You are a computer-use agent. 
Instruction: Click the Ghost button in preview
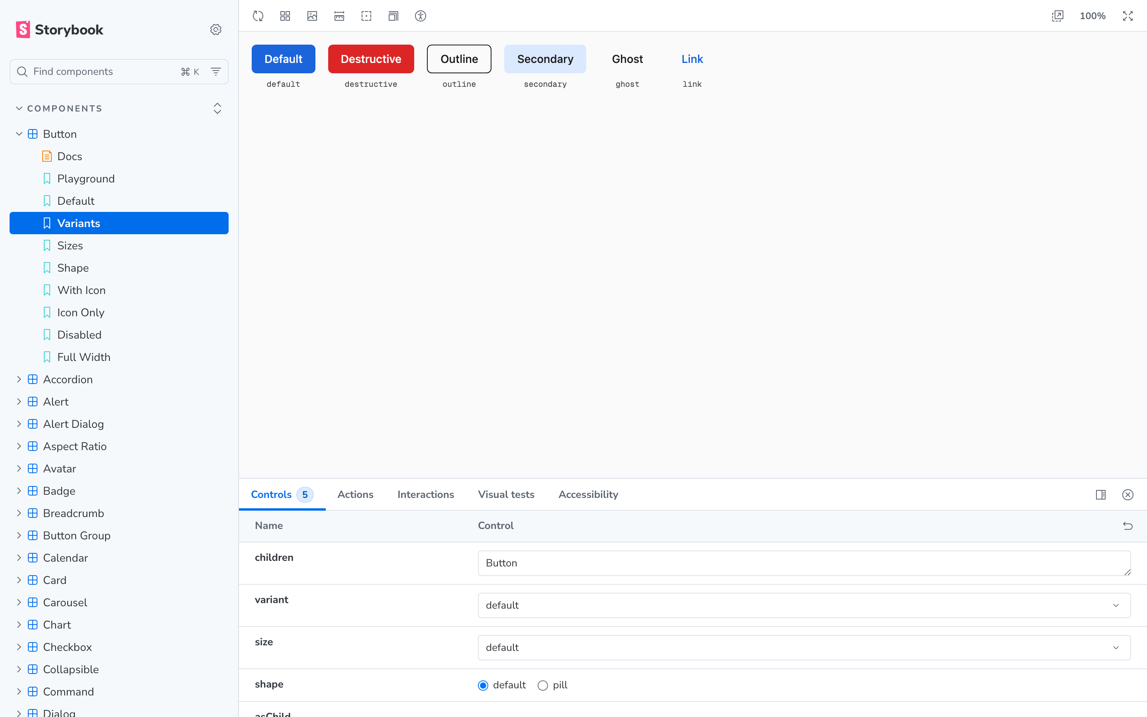click(627, 59)
